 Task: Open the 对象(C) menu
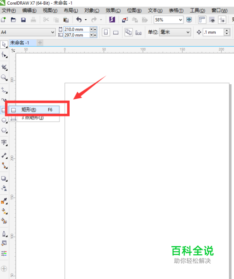(x=92, y=11)
